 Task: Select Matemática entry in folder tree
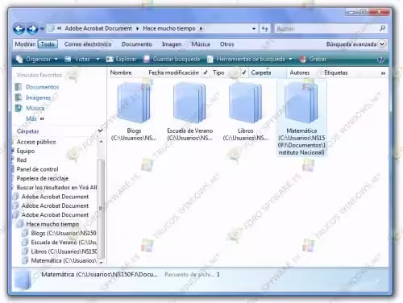click(64, 260)
